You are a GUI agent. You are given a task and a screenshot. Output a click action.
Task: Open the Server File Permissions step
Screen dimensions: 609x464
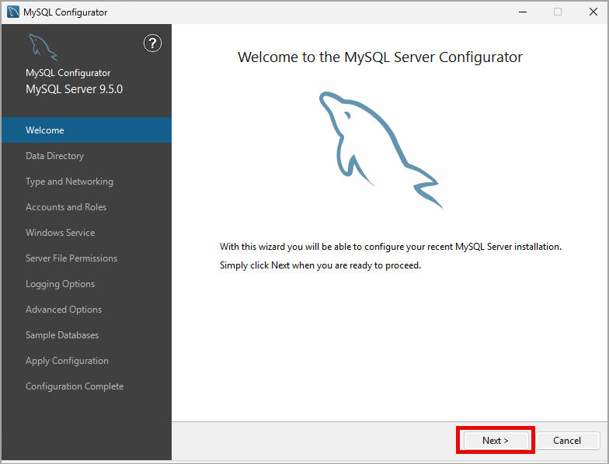pyautogui.click(x=71, y=258)
